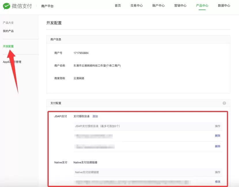
Task: Delete the second JSAPI authorized directory
Action: 218,146
